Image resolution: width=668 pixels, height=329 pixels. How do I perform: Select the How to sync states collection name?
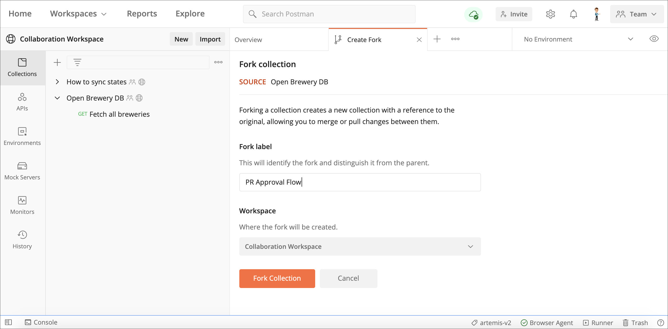pyautogui.click(x=97, y=82)
